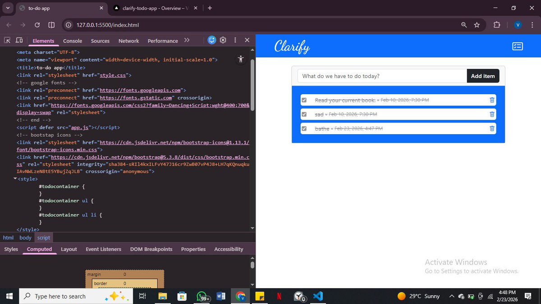Viewport: 541px width, 304px height.
Task: Click the inspect element picker icon
Action: (7, 40)
